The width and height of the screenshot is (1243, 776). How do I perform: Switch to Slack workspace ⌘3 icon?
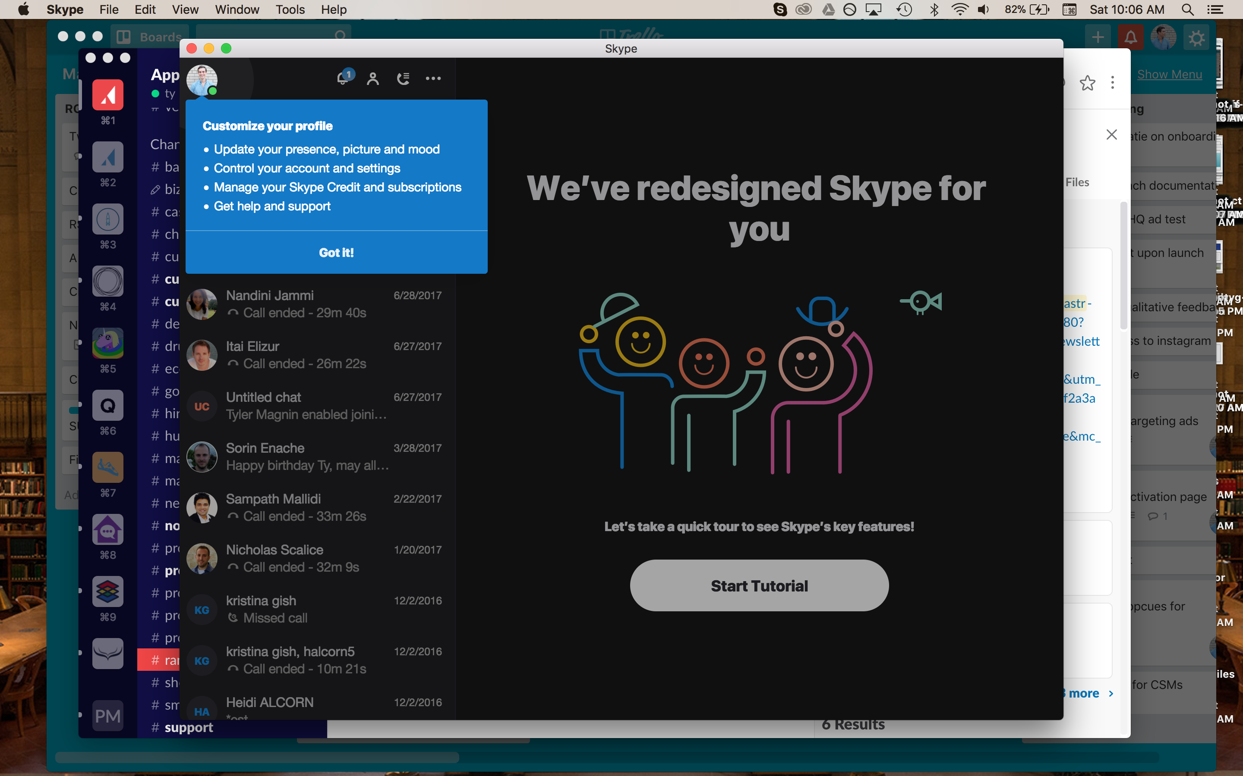[108, 219]
